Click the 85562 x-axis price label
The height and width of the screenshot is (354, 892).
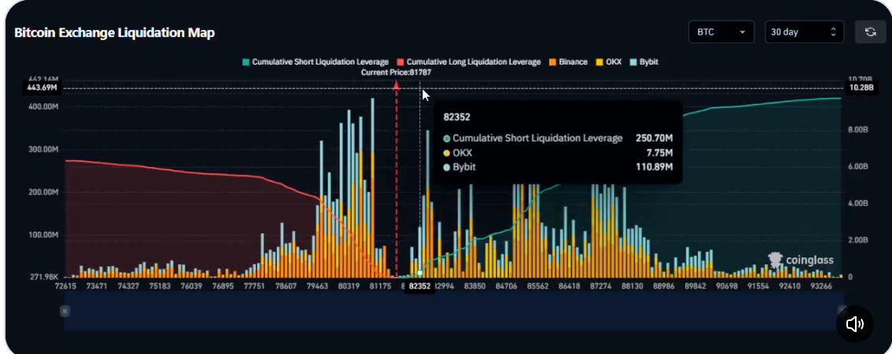pyautogui.click(x=537, y=286)
